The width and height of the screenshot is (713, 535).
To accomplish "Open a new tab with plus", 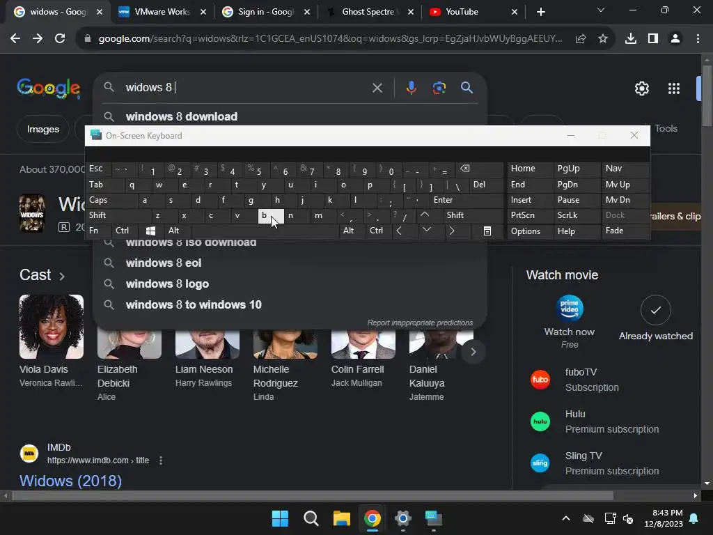I will click(x=540, y=12).
